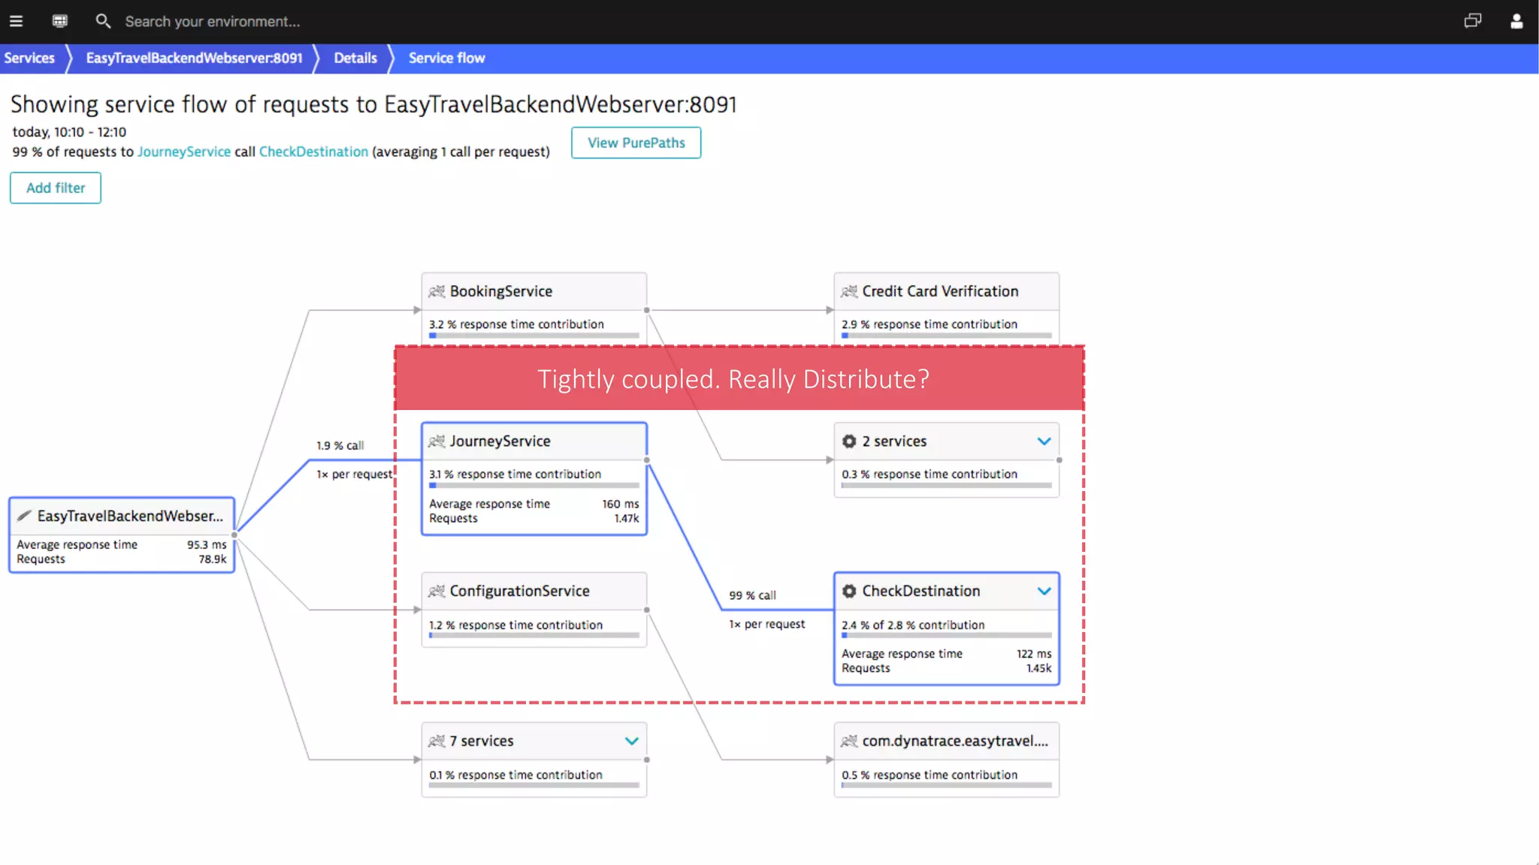Click the View PurePaths button
The width and height of the screenshot is (1539, 865).
pos(636,143)
